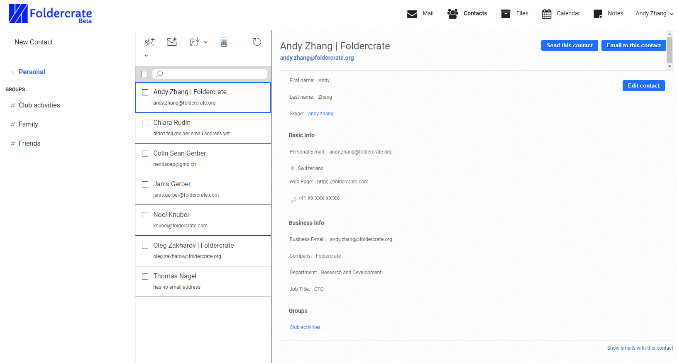Click the Calendar icon in top navigation
677x363 pixels.
[547, 14]
